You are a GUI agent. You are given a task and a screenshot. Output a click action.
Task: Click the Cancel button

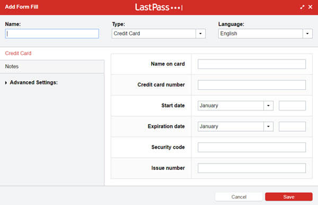click(x=238, y=197)
